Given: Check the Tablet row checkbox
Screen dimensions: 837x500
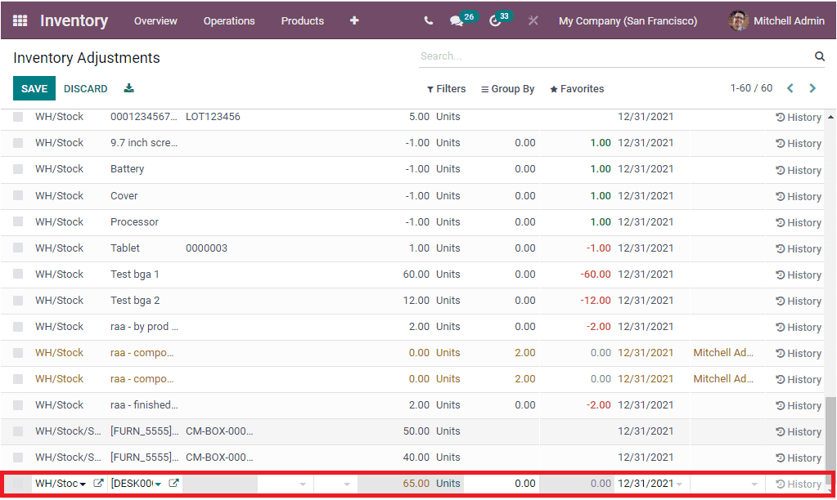Looking at the screenshot, I should [x=18, y=248].
